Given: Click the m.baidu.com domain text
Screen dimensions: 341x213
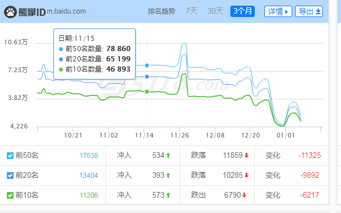Looking at the screenshot, I should coord(66,11).
